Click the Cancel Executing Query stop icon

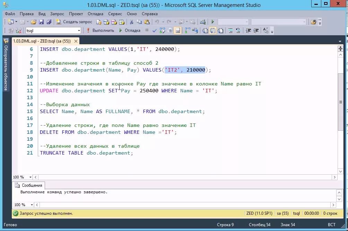[147, 30]
